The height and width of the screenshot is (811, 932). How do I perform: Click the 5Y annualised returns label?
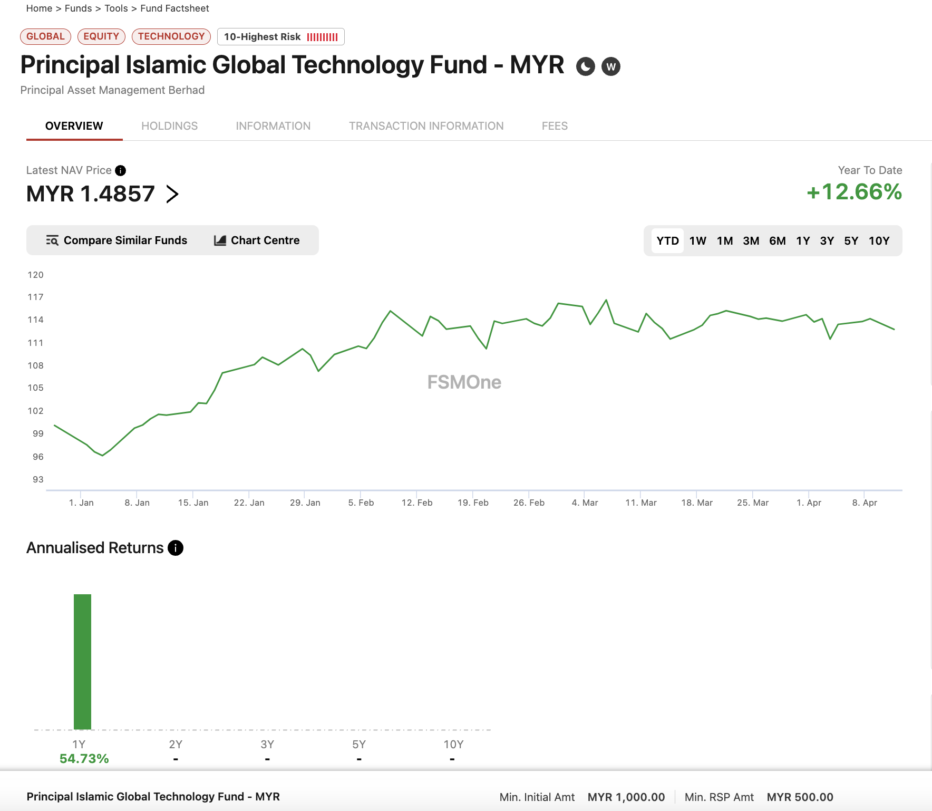(359, 745)
